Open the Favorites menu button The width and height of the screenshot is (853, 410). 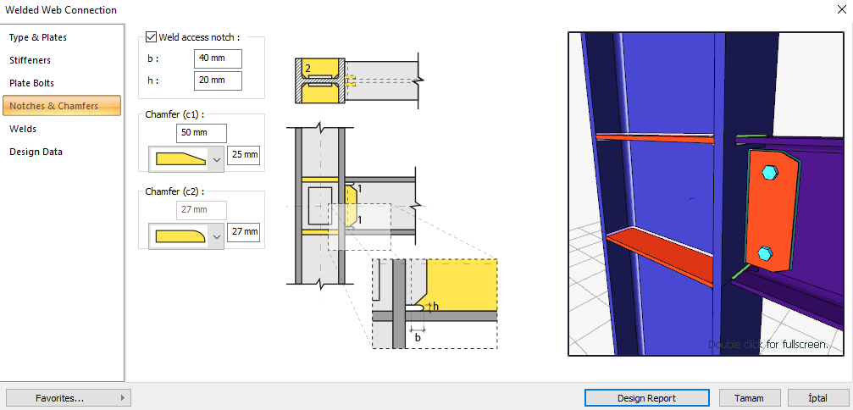click(x=68, y=398)
